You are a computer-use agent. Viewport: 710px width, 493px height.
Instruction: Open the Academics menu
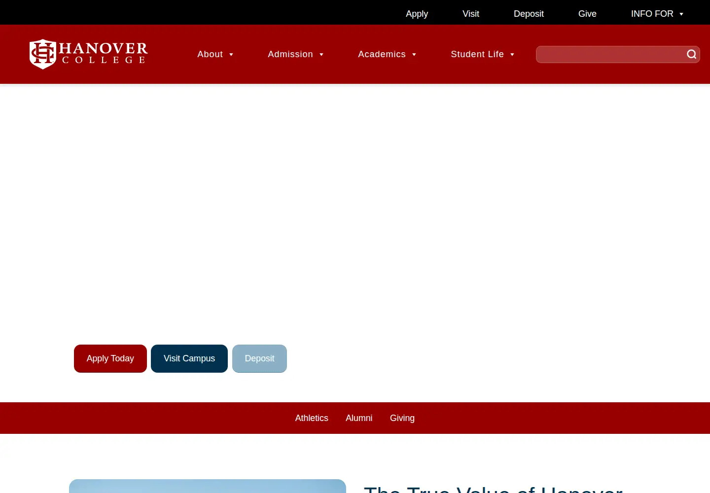(382, 54)
